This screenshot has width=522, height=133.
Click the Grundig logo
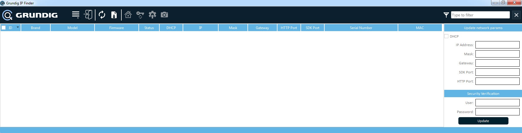[x=30, y=15]
